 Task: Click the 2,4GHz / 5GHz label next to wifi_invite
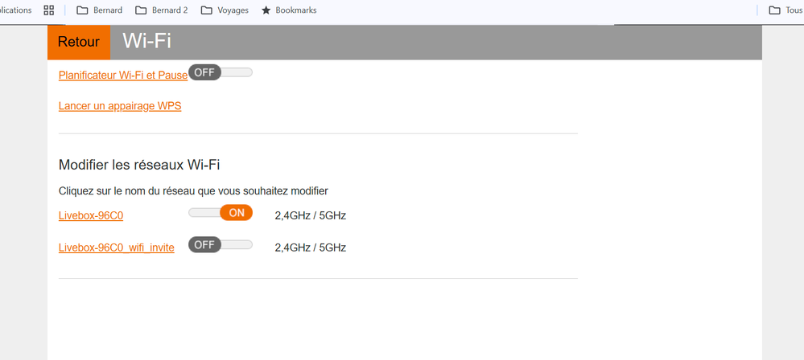pos(310,247)
